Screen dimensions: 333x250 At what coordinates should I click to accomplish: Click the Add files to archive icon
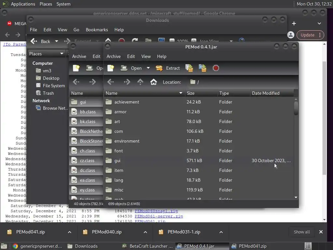189,68
